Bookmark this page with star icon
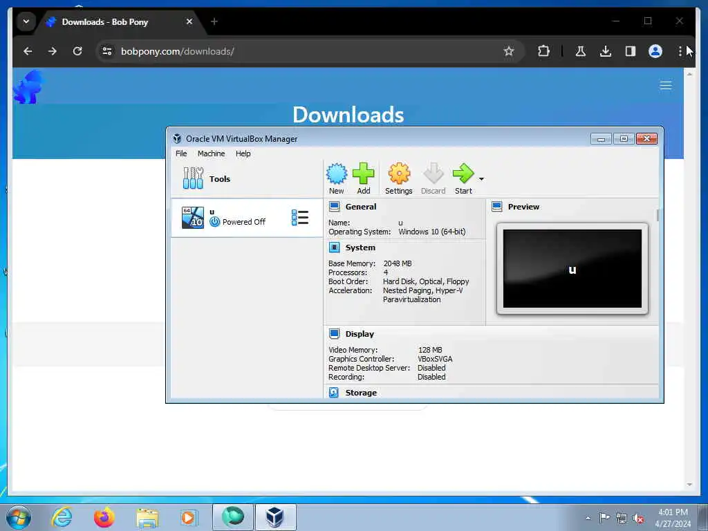708x531 pixels. (x=509, y=51)
